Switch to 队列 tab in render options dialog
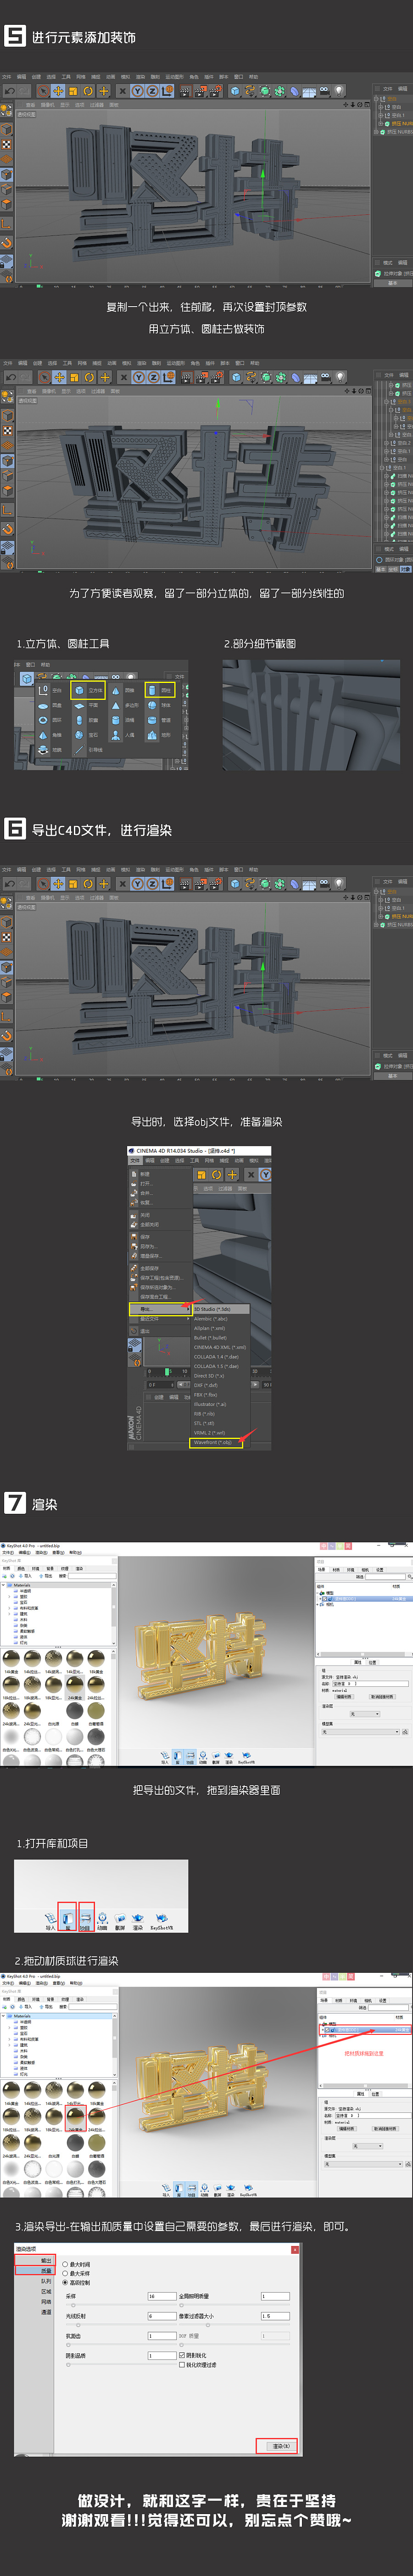413x2576 pixels. click(x=46, y=2281)
